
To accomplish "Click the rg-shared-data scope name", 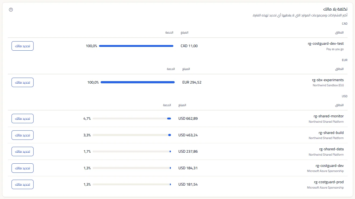I will [x=331, y=149].
